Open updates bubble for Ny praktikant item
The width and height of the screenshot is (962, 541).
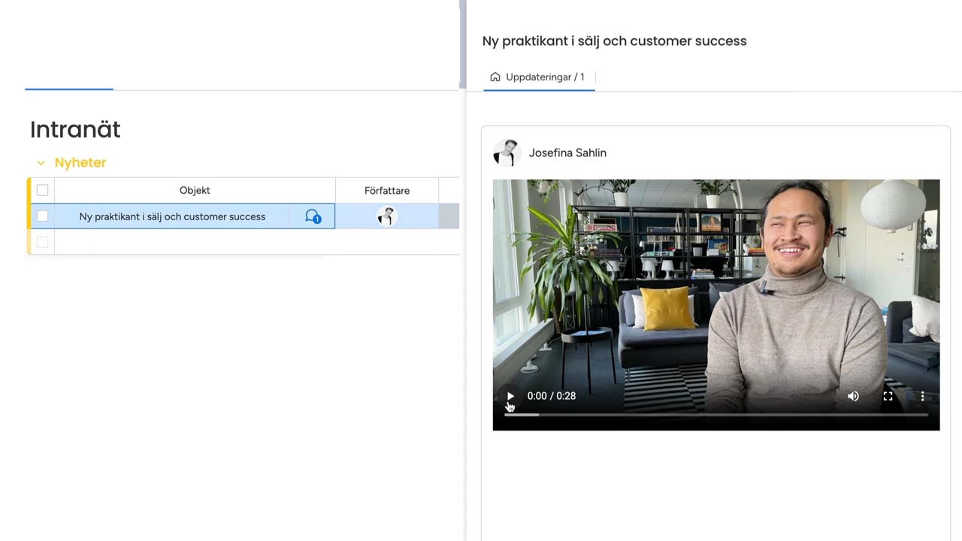313,216
